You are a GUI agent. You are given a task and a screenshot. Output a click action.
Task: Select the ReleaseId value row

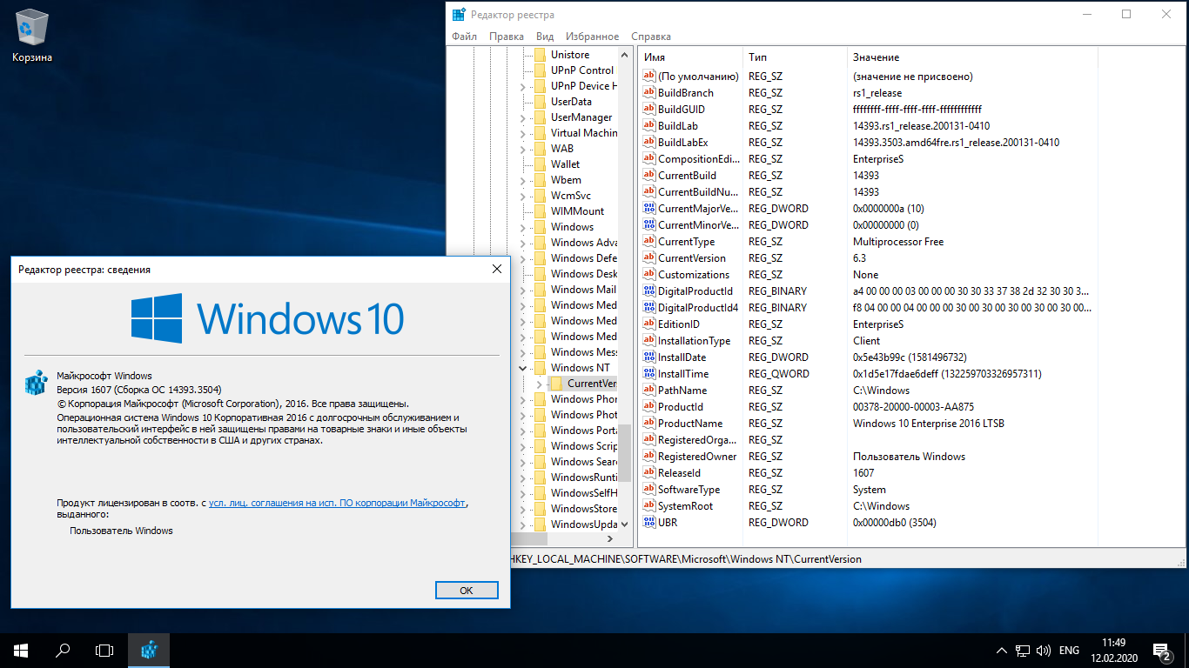(x=869, y=473)
